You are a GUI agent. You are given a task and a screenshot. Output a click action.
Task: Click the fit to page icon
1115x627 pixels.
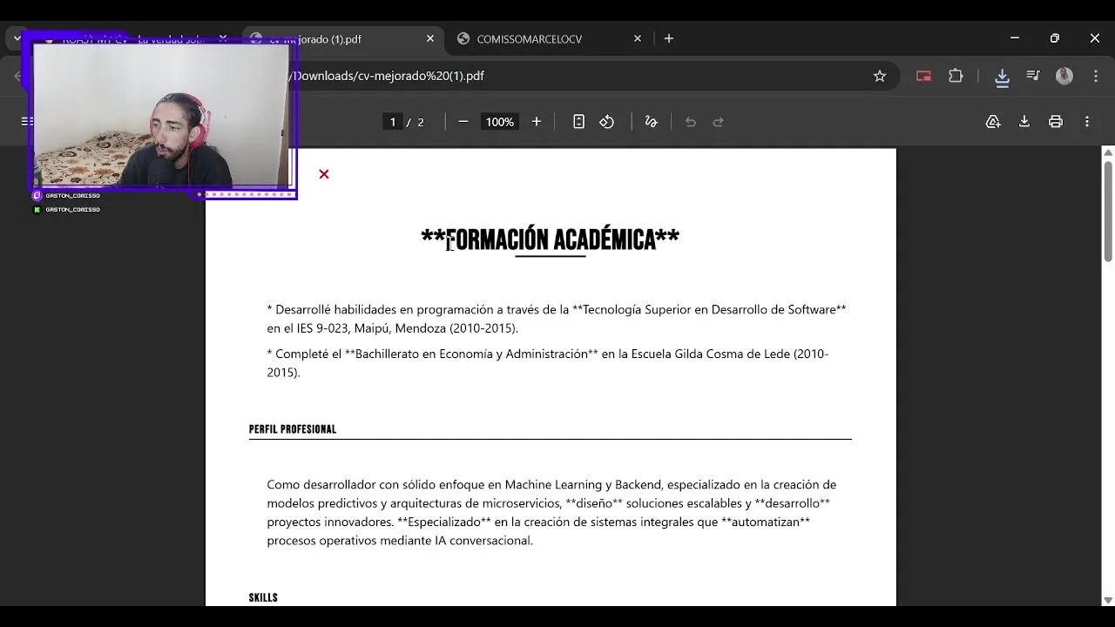578,122
